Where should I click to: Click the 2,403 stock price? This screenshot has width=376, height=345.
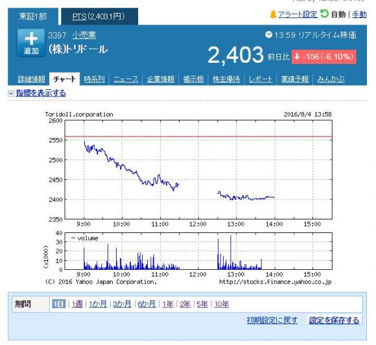pos(235,55)
